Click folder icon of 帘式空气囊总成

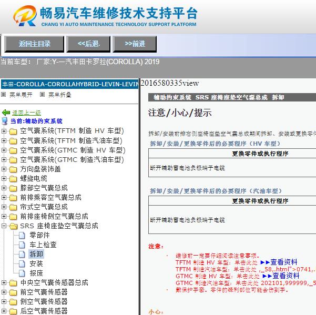(x=13, y=207)
